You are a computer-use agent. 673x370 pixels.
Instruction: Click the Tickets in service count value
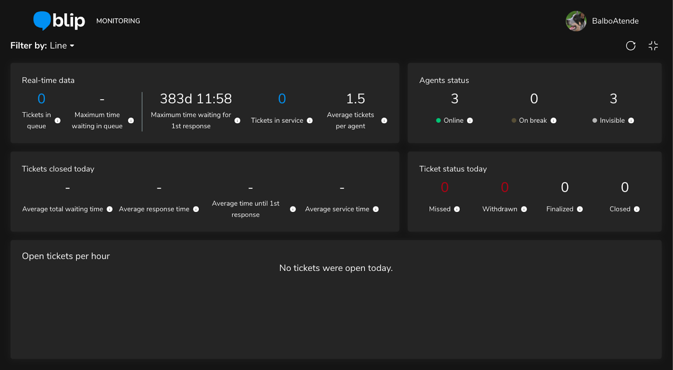pyautogui.click(x=282, y=99)
